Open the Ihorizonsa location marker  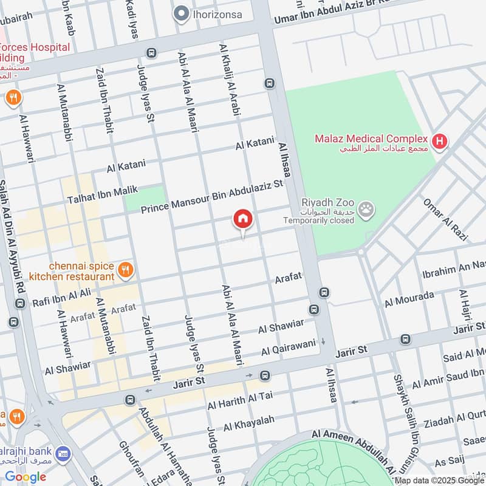(x=181, y=13)
